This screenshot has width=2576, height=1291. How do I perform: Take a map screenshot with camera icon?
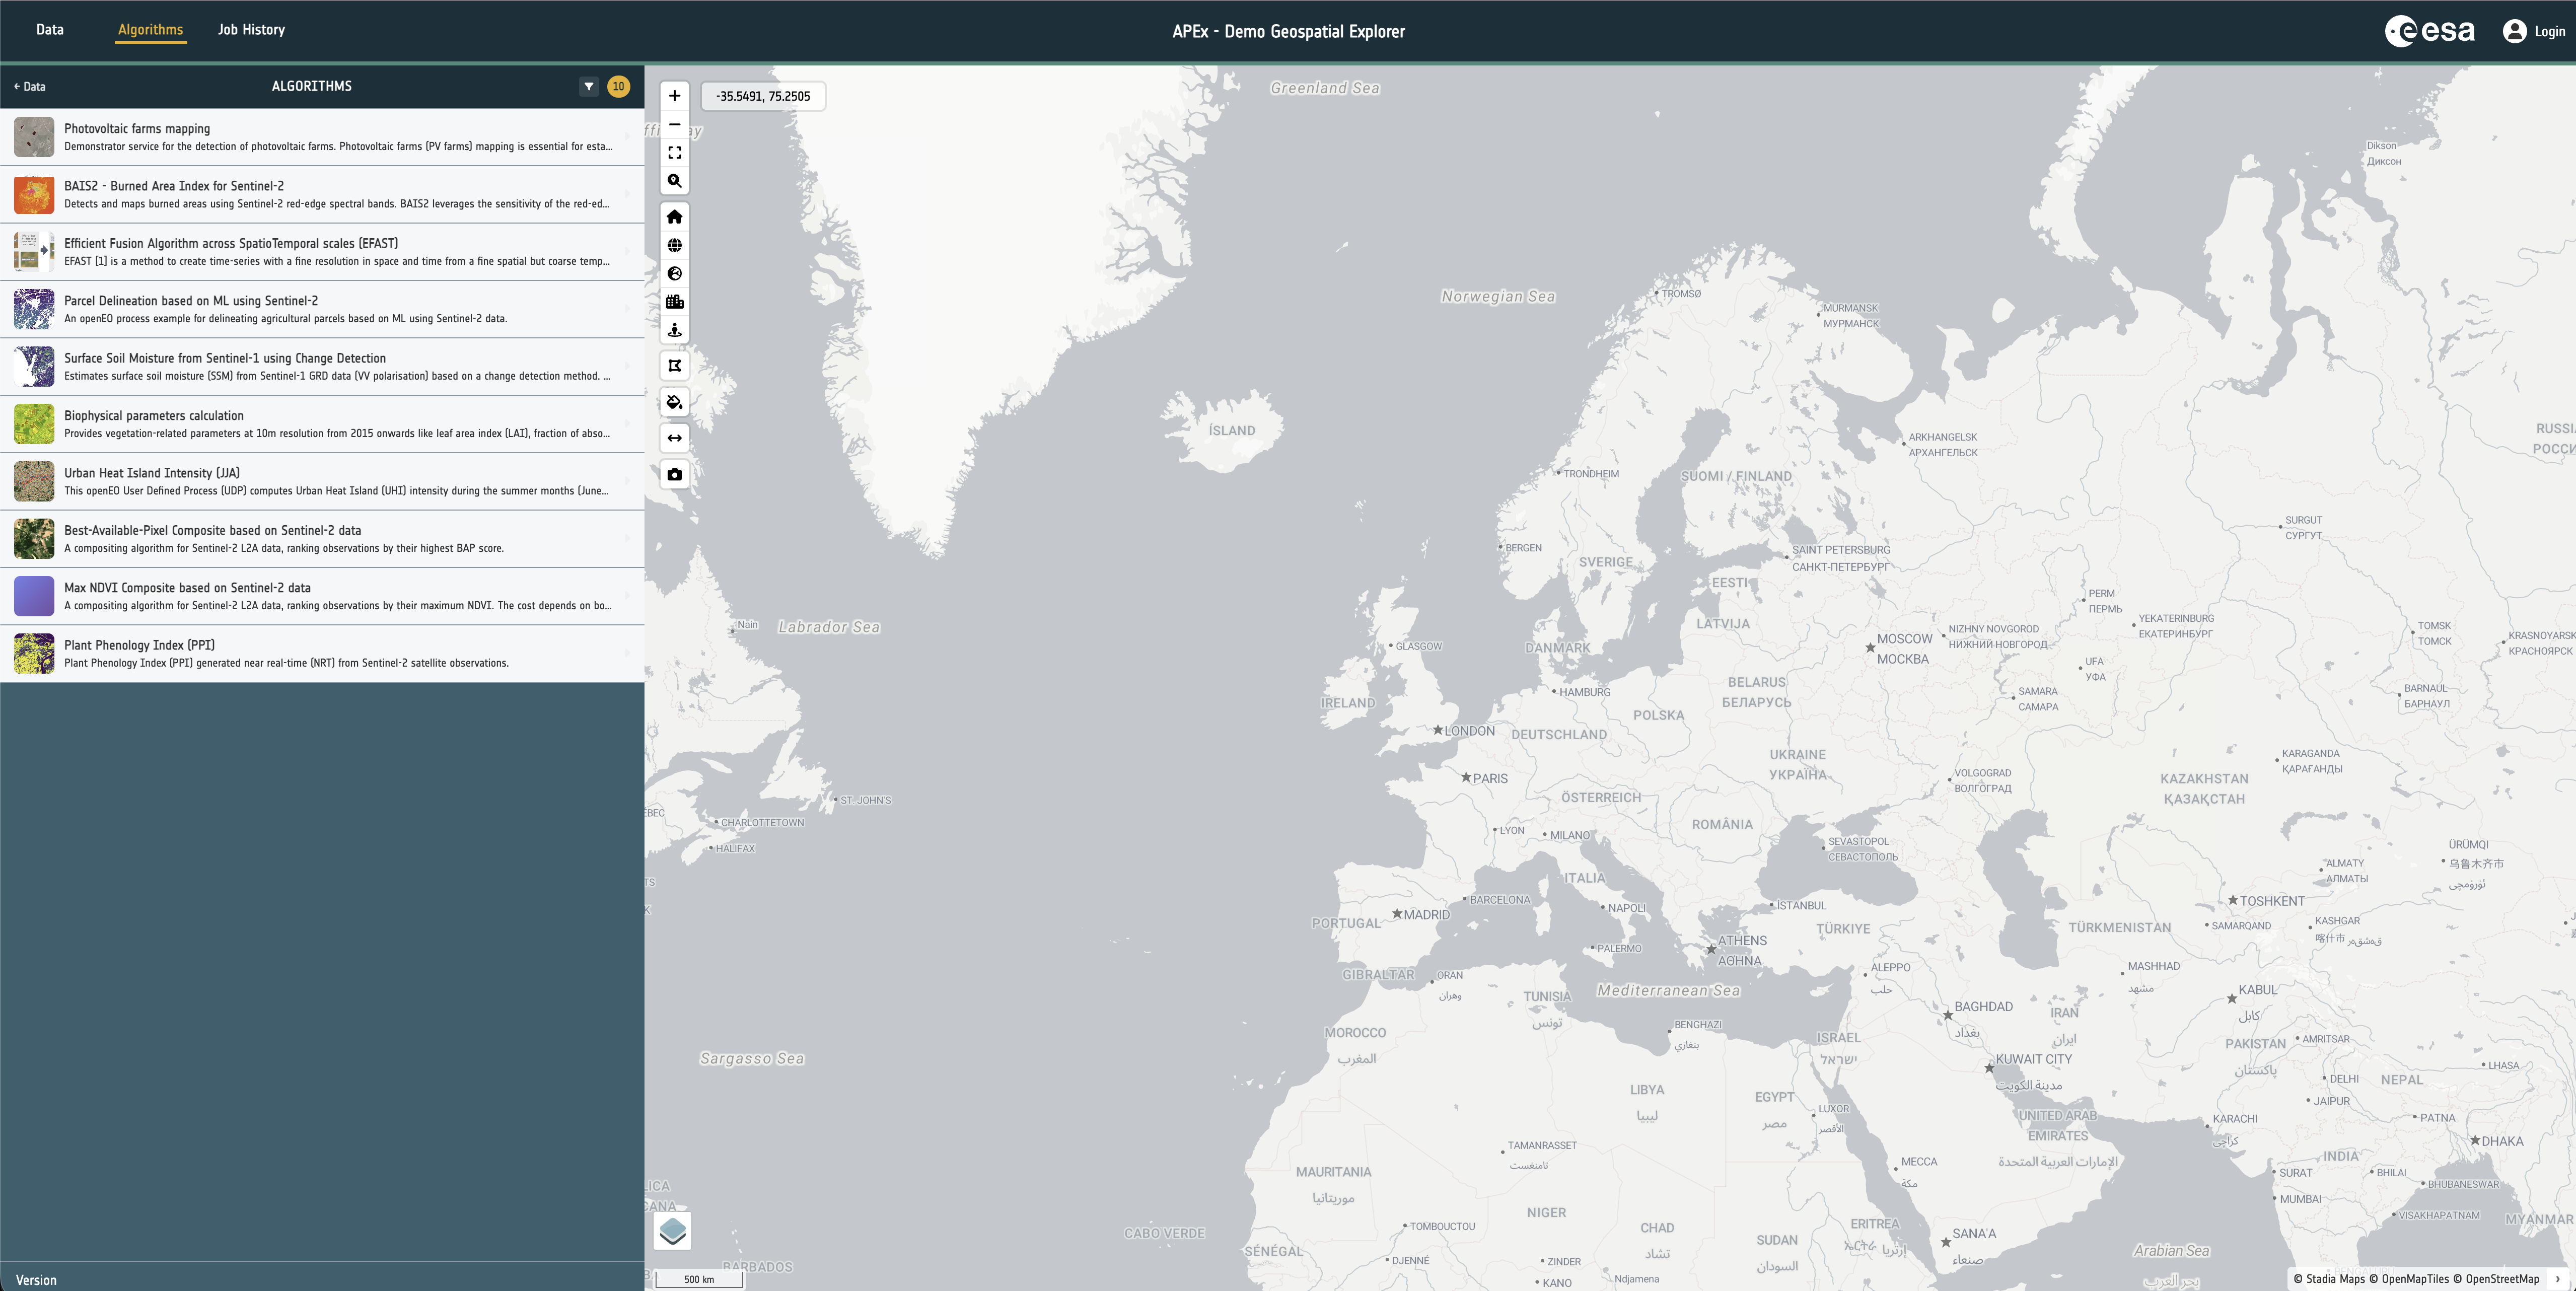[675, 474]
